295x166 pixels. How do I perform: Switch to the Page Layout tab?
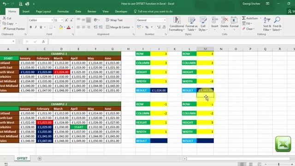(43, 12)
